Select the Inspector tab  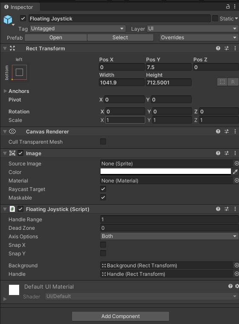(x=20, y=7)
